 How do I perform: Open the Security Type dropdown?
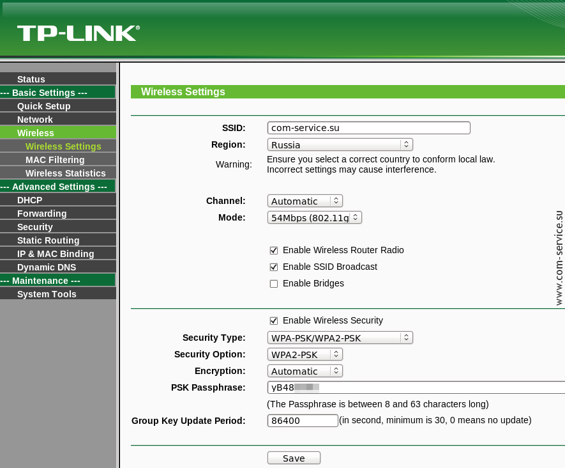[340, 338]
